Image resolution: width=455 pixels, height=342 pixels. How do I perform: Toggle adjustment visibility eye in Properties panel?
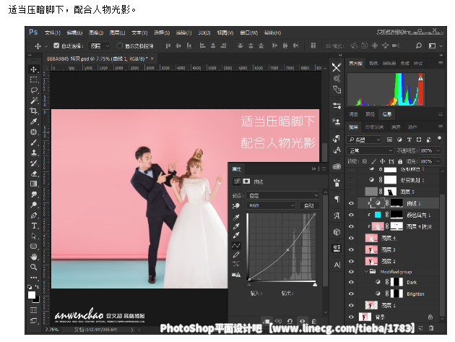(302, 321)
